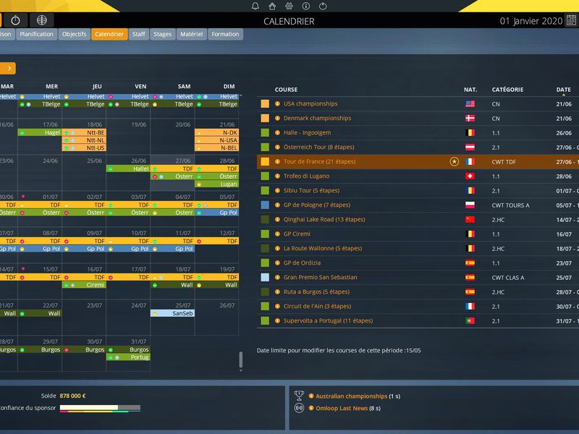Click the N-DK entry on 21/06
The image size is (579, 434).
pos(216,132)
